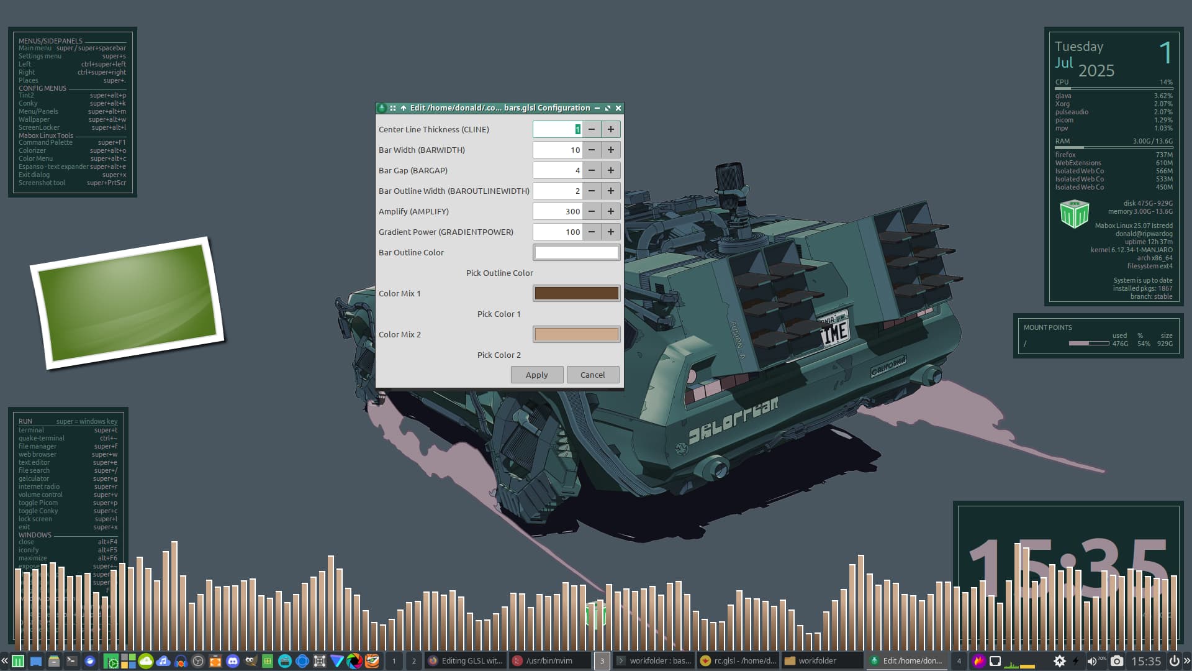Decrease Gradient Power with minus button
Viewport: 1192px width, 671px height.
(x=592, y=232)
